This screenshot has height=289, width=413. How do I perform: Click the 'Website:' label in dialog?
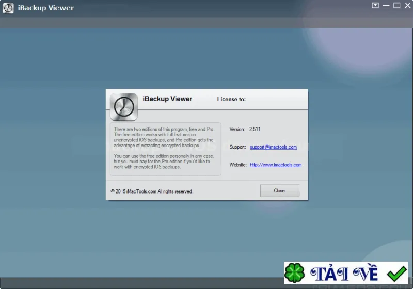[x=238, y=165]
